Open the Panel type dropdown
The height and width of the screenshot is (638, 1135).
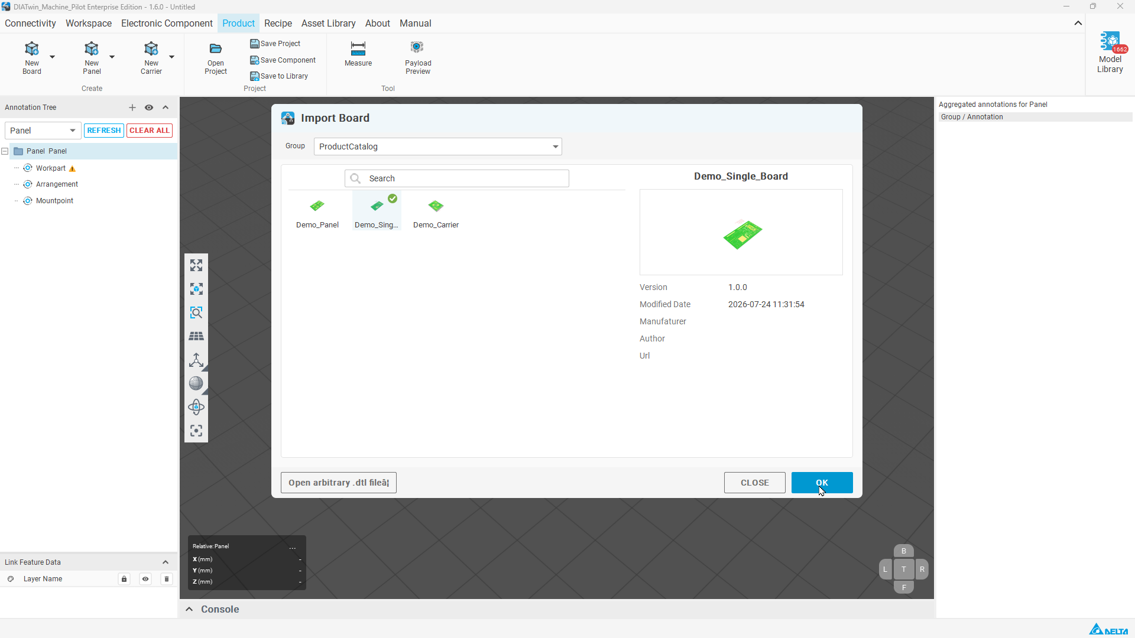(43, 131)
